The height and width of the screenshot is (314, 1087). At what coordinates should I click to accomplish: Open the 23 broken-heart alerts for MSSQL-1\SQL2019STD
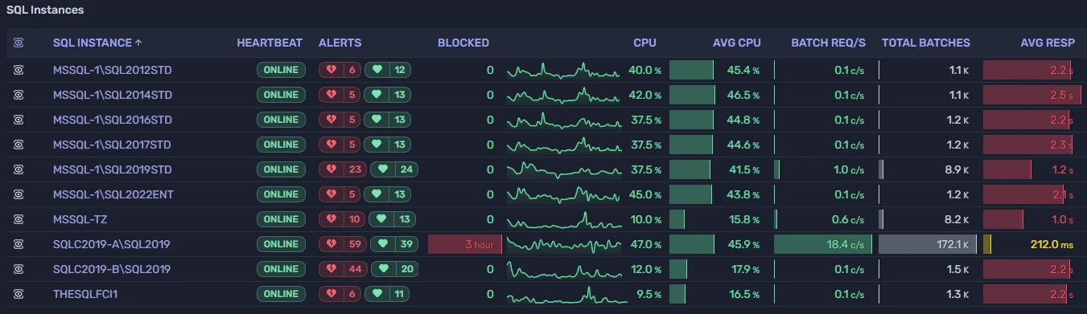343,169
